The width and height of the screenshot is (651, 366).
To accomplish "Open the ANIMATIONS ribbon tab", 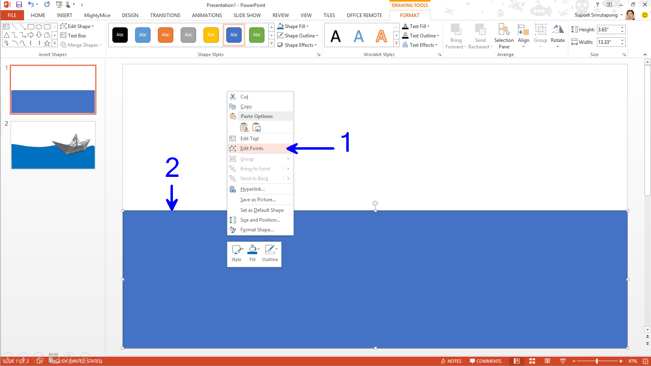I will click(x=207, y=15).
